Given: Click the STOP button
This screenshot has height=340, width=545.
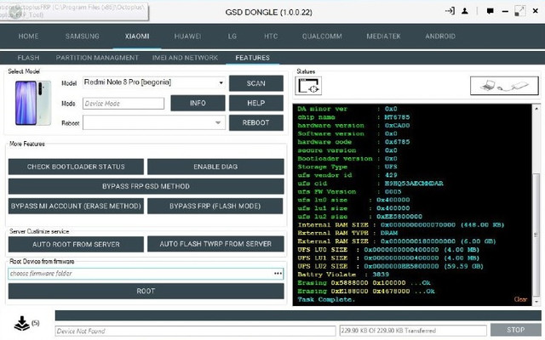Looking at the screenshot, I should [x=515, y=330].
